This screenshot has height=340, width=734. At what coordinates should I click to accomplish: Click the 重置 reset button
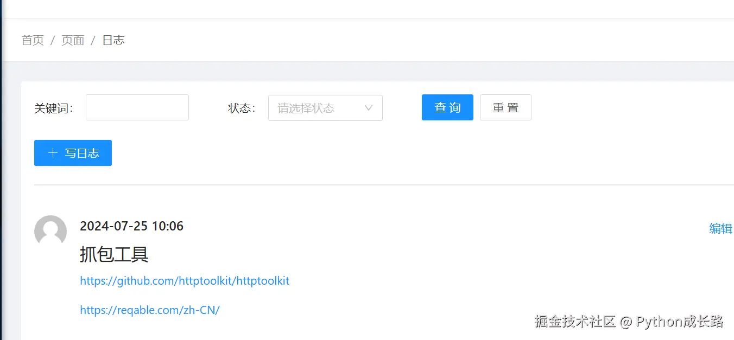click(x=505, y=107)
